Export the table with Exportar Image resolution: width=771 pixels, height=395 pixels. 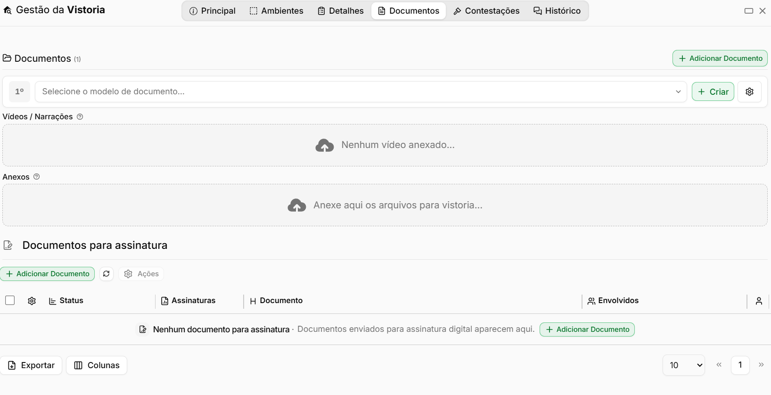tap(31, 365)
